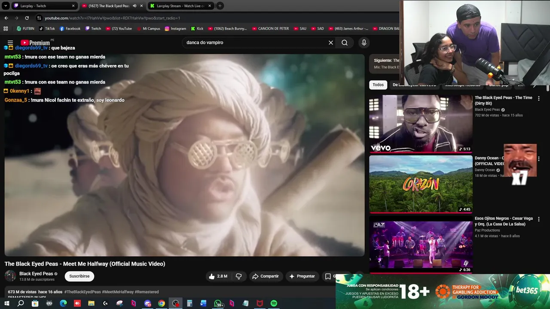Open OBS Studio from taskbar
550x309 pixels.
coord(176,303)
